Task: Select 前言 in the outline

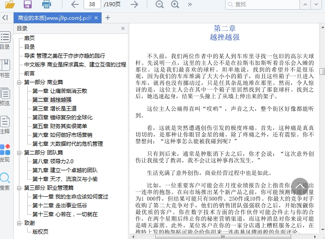Action: [29, 74]
